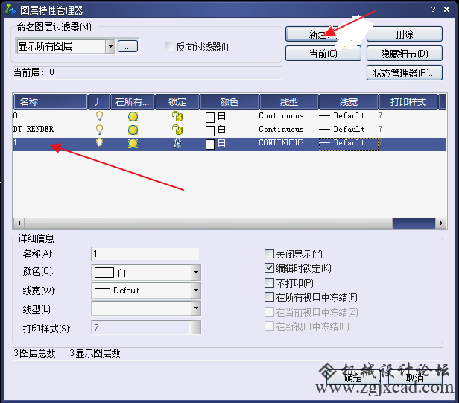This screenshot has height=403, width=459.
Task: Open the color swatch for layer 0
Action: tap(210, 118)
